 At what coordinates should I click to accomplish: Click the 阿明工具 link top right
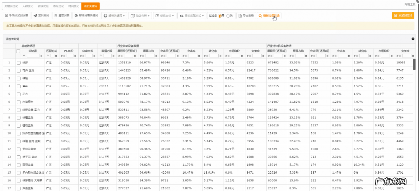(410, 4)
